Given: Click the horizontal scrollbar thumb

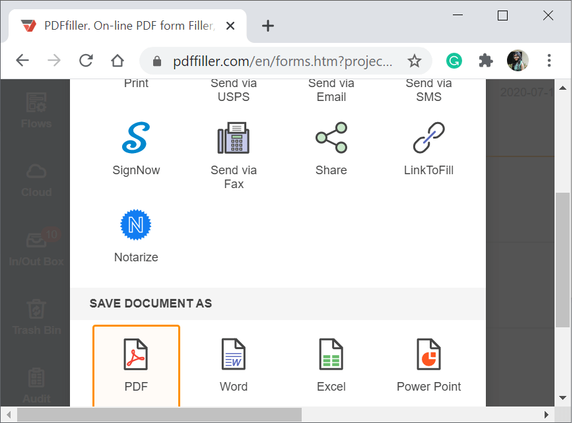Looking at the screenshot, I should click(159, 414).
